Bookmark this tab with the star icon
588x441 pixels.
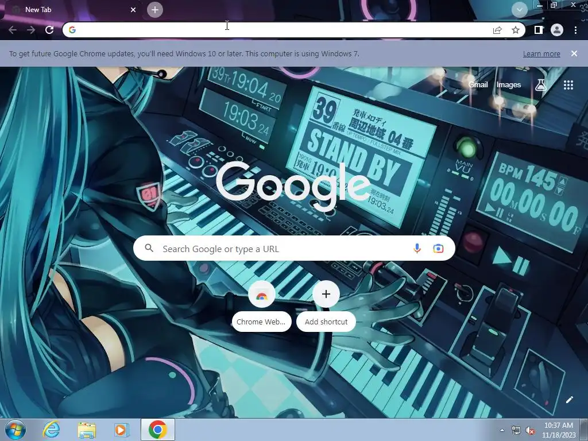516,30
